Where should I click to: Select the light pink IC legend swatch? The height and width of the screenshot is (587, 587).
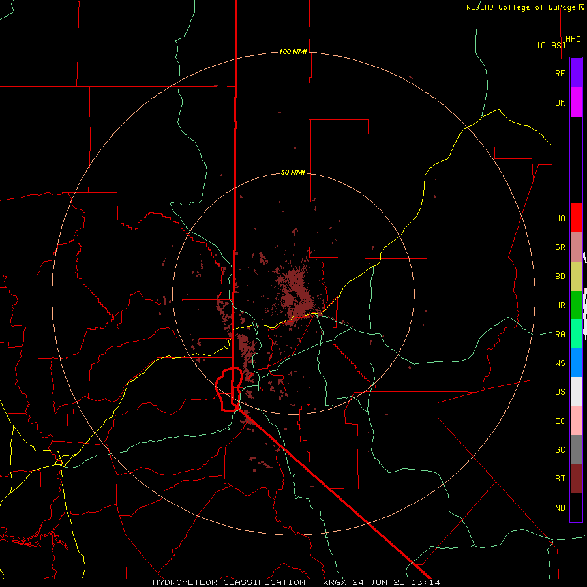pyautogui.click(x=576, y=421)
